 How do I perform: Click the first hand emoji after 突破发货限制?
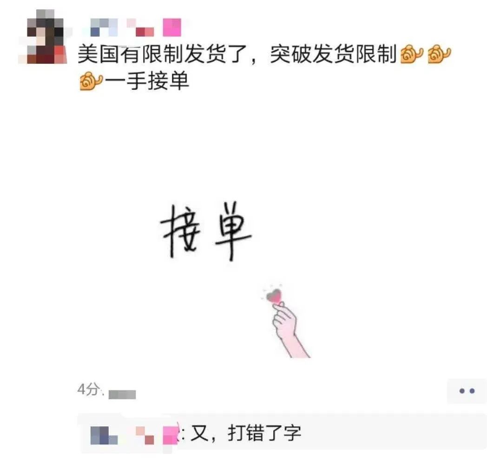click(x=411, y=54)
